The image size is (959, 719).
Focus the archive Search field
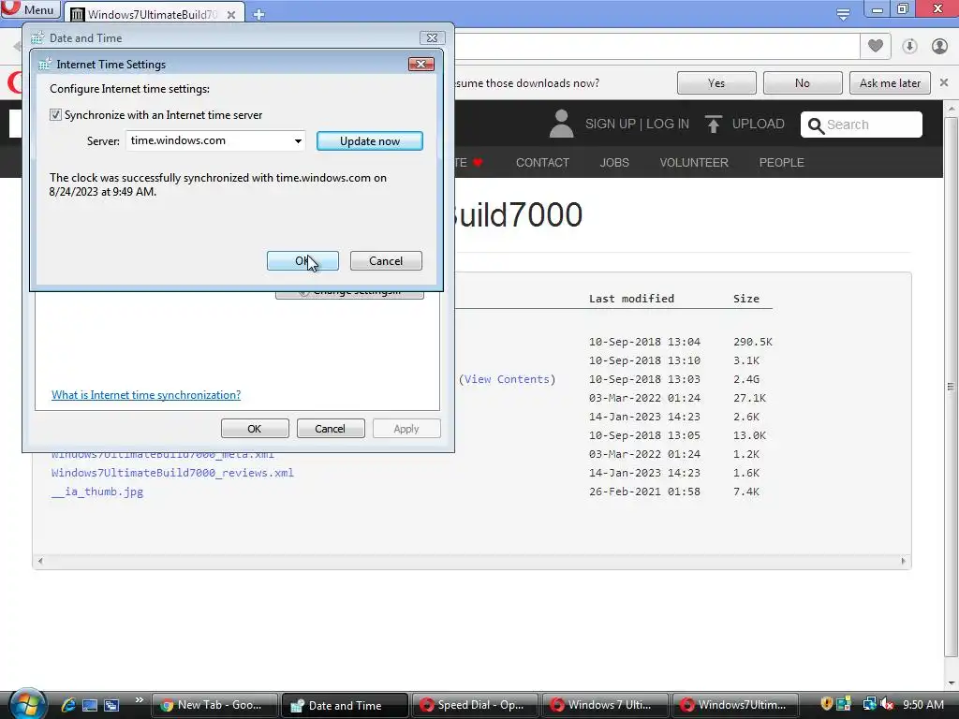[x=862, y=125]
